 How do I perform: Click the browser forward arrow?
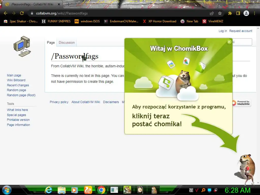14,13
